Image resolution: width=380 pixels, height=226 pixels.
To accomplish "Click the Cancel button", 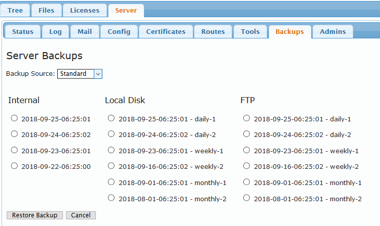I will tap(81, 215).
